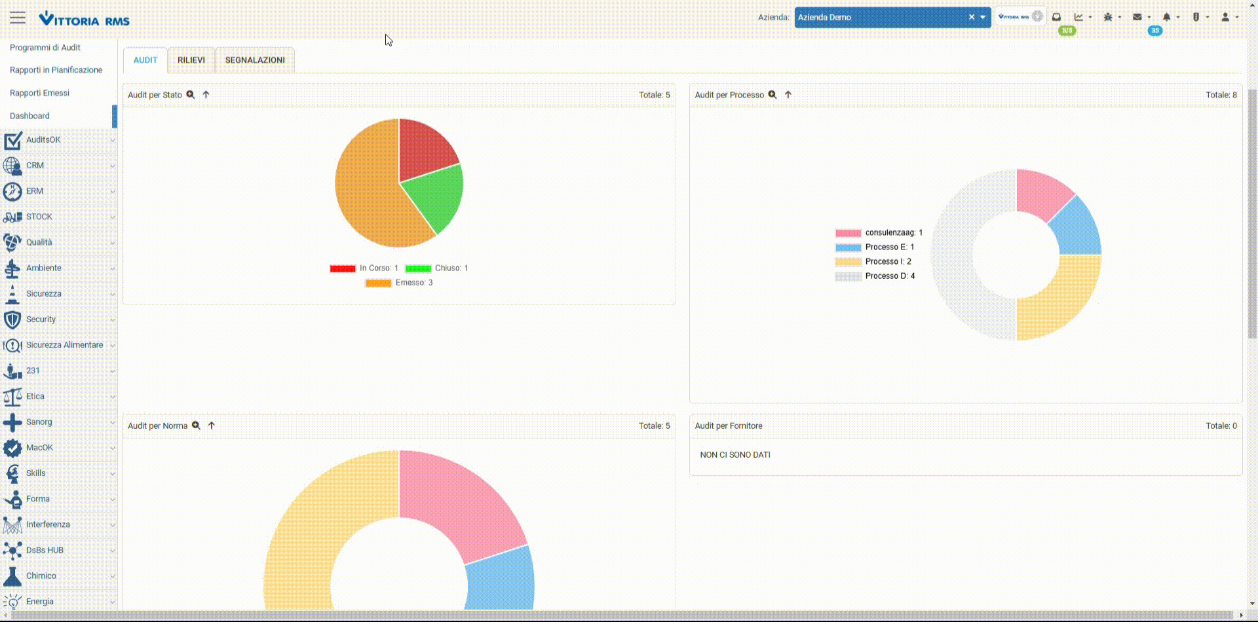Expand the 231 module chevron
This screenshot has height=622, width=1258.
(113, 371)
